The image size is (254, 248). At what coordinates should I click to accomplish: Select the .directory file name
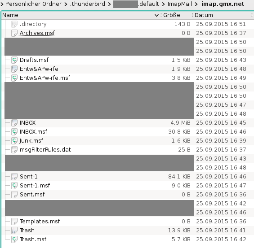(x=33, y=24)
